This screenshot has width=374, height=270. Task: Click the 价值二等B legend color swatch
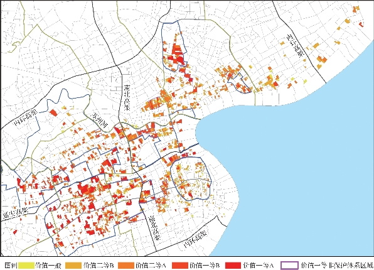[x=73, y=265]
